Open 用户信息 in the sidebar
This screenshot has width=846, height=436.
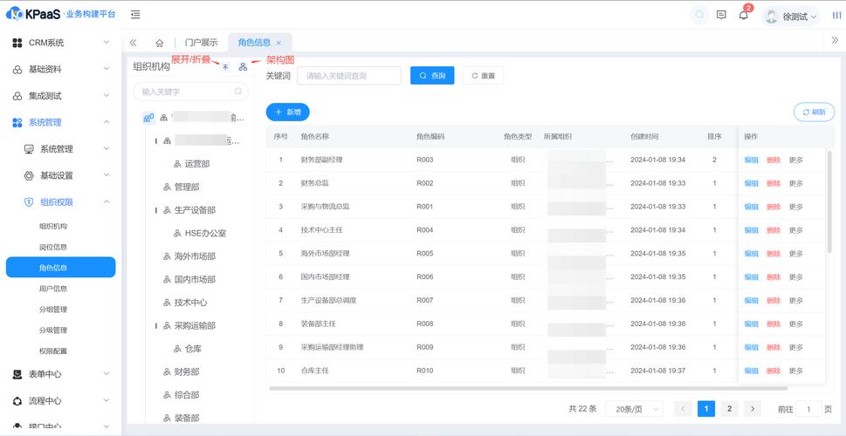point(53,289)
